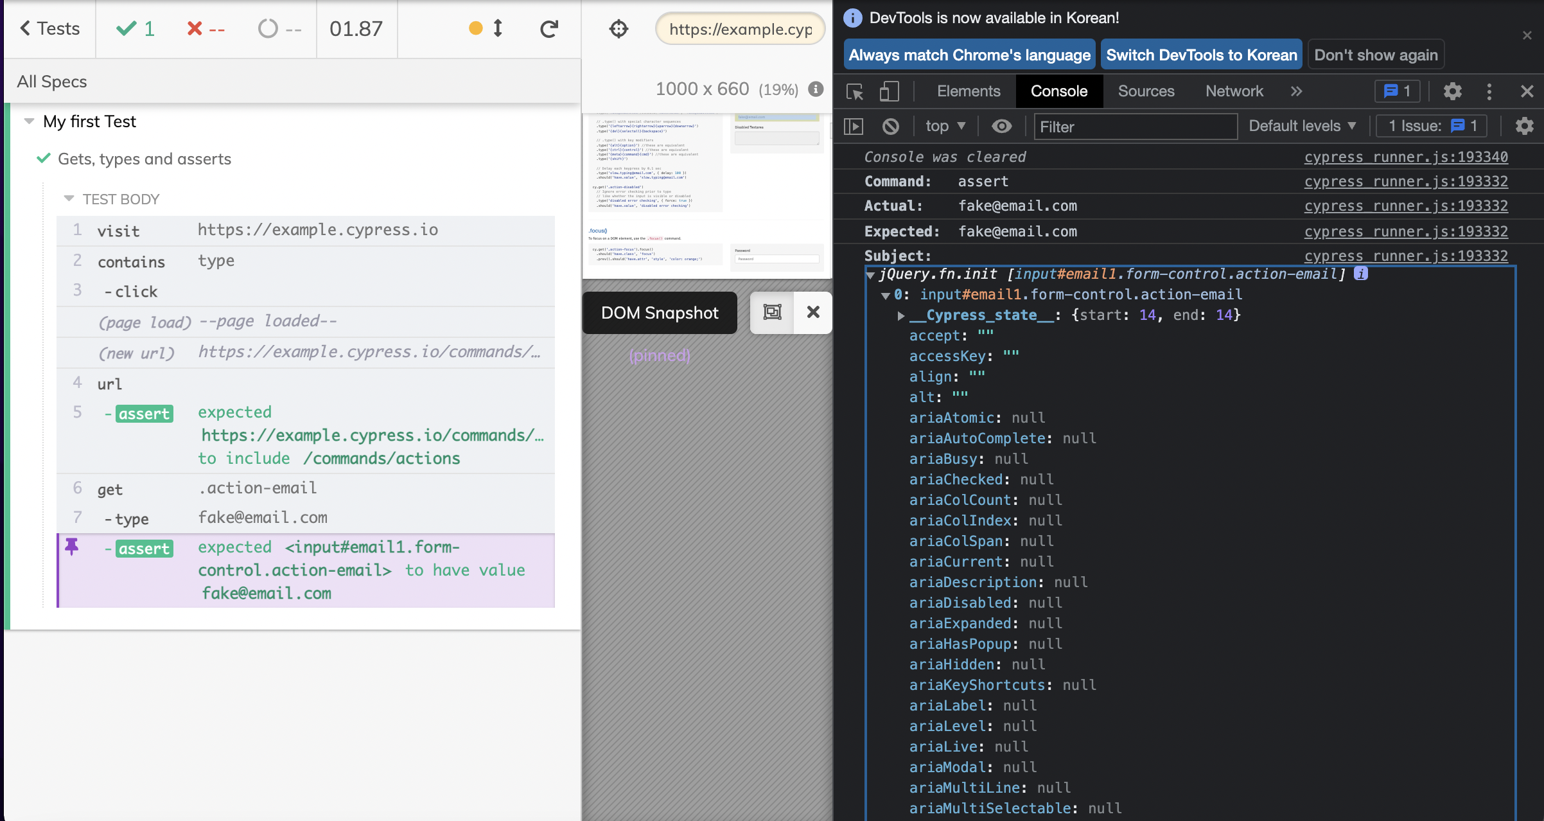
Task: Click the DOM Snapshot label
Action: (660, 313)
